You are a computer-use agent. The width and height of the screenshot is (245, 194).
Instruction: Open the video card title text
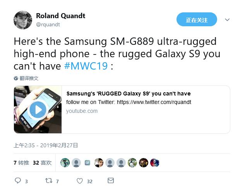point(128,94)
